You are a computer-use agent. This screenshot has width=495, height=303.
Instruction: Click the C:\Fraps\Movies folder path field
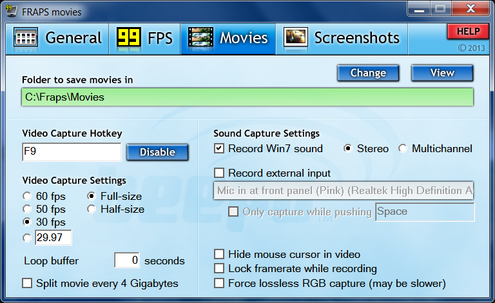[x=247, y=97]
